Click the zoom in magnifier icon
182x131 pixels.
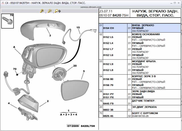tap(42, 11)
